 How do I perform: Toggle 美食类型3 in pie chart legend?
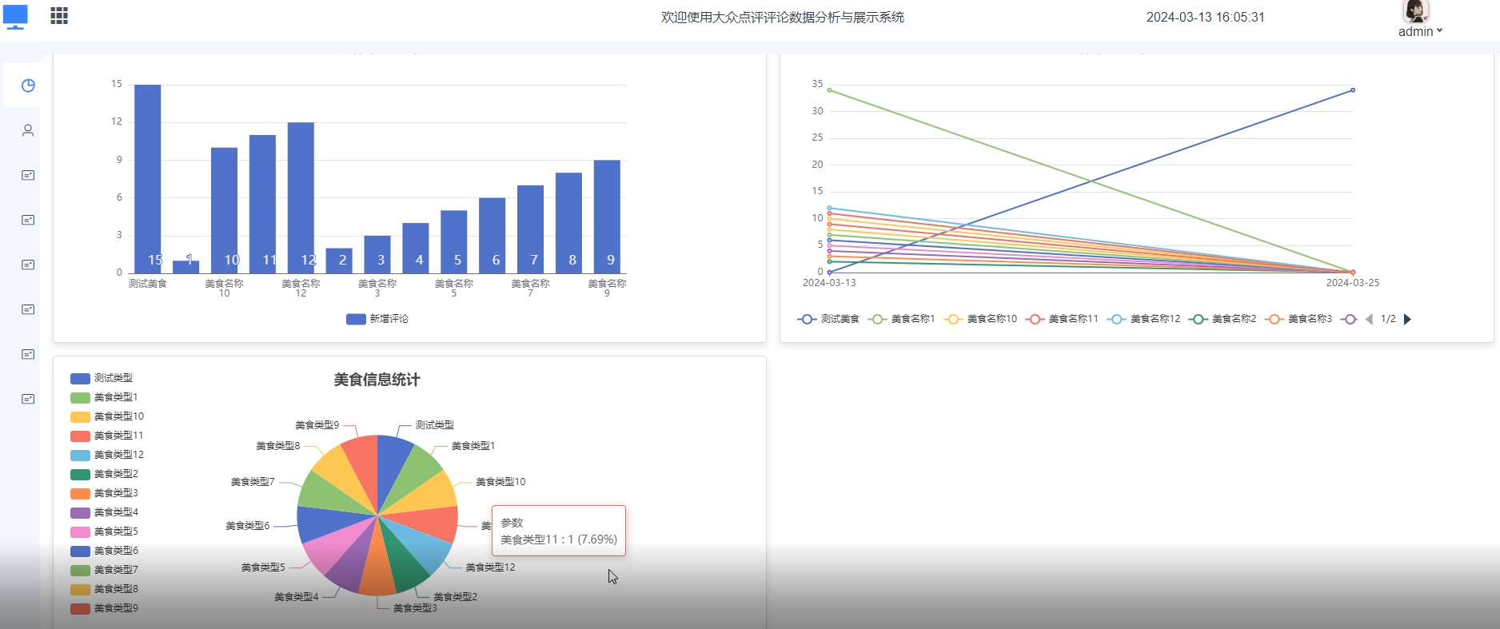pyautogui.click(x=104, y=493)
